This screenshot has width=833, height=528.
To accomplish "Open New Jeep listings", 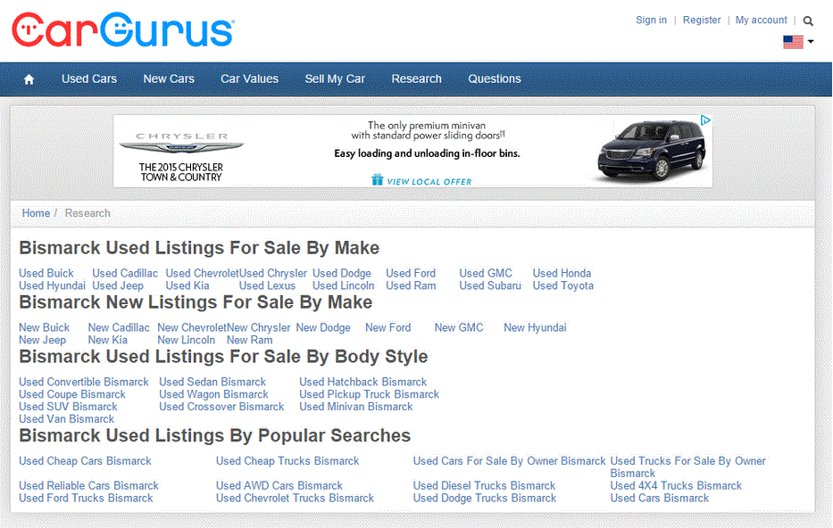I will pyautogui.click(x=43, y=340).
